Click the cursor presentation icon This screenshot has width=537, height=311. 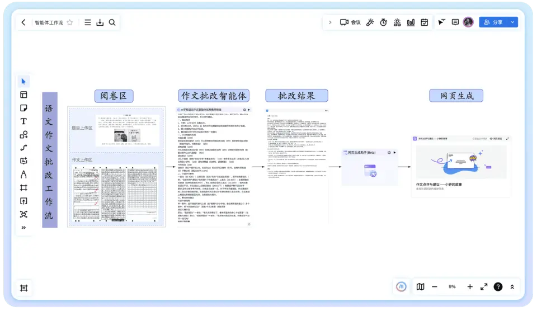pos(441,22)
